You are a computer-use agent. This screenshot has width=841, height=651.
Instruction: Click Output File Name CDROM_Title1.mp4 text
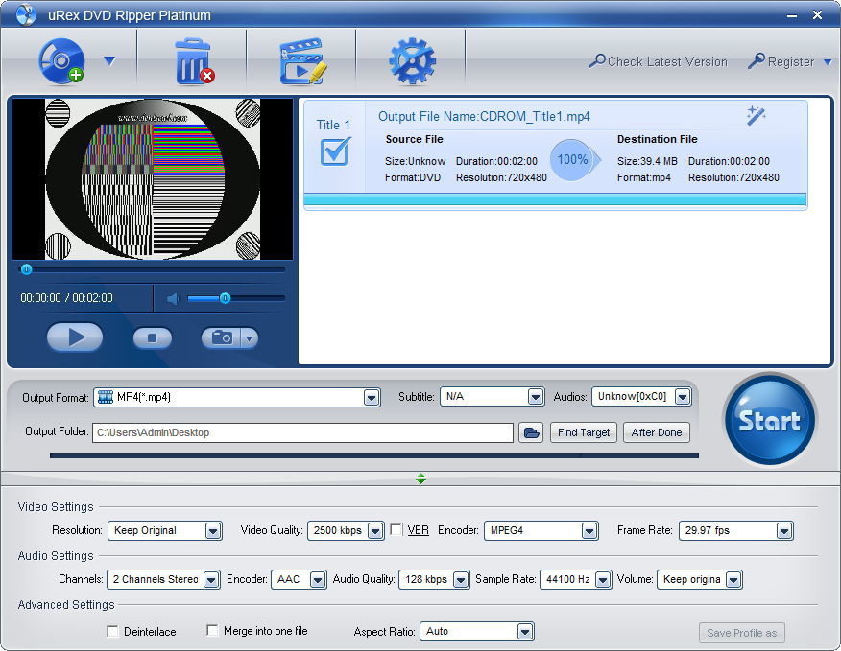point(484,116)
